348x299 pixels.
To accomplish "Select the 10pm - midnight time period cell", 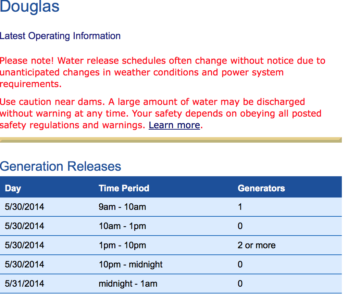I will pos(130,264).
